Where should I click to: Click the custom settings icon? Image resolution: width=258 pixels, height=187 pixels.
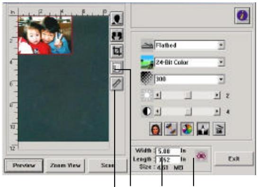pos(219,129)
